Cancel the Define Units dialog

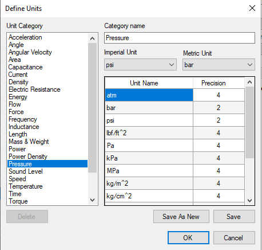pos(234,238)
